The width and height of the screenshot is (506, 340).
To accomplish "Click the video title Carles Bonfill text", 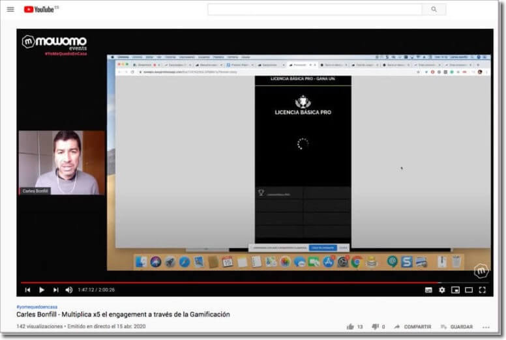I will (123, 315).
